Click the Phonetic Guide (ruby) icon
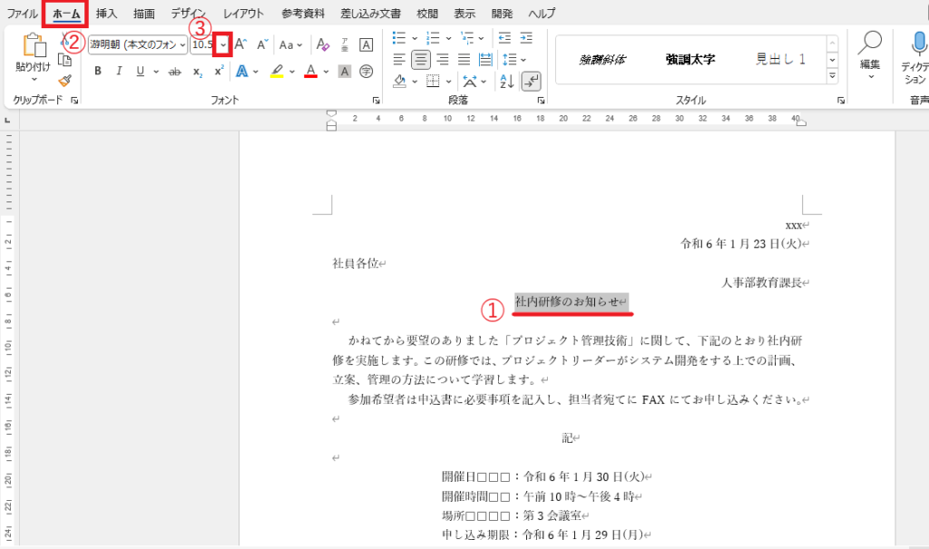The width and height of the screenshot is (929, 549). coord(345,44)
